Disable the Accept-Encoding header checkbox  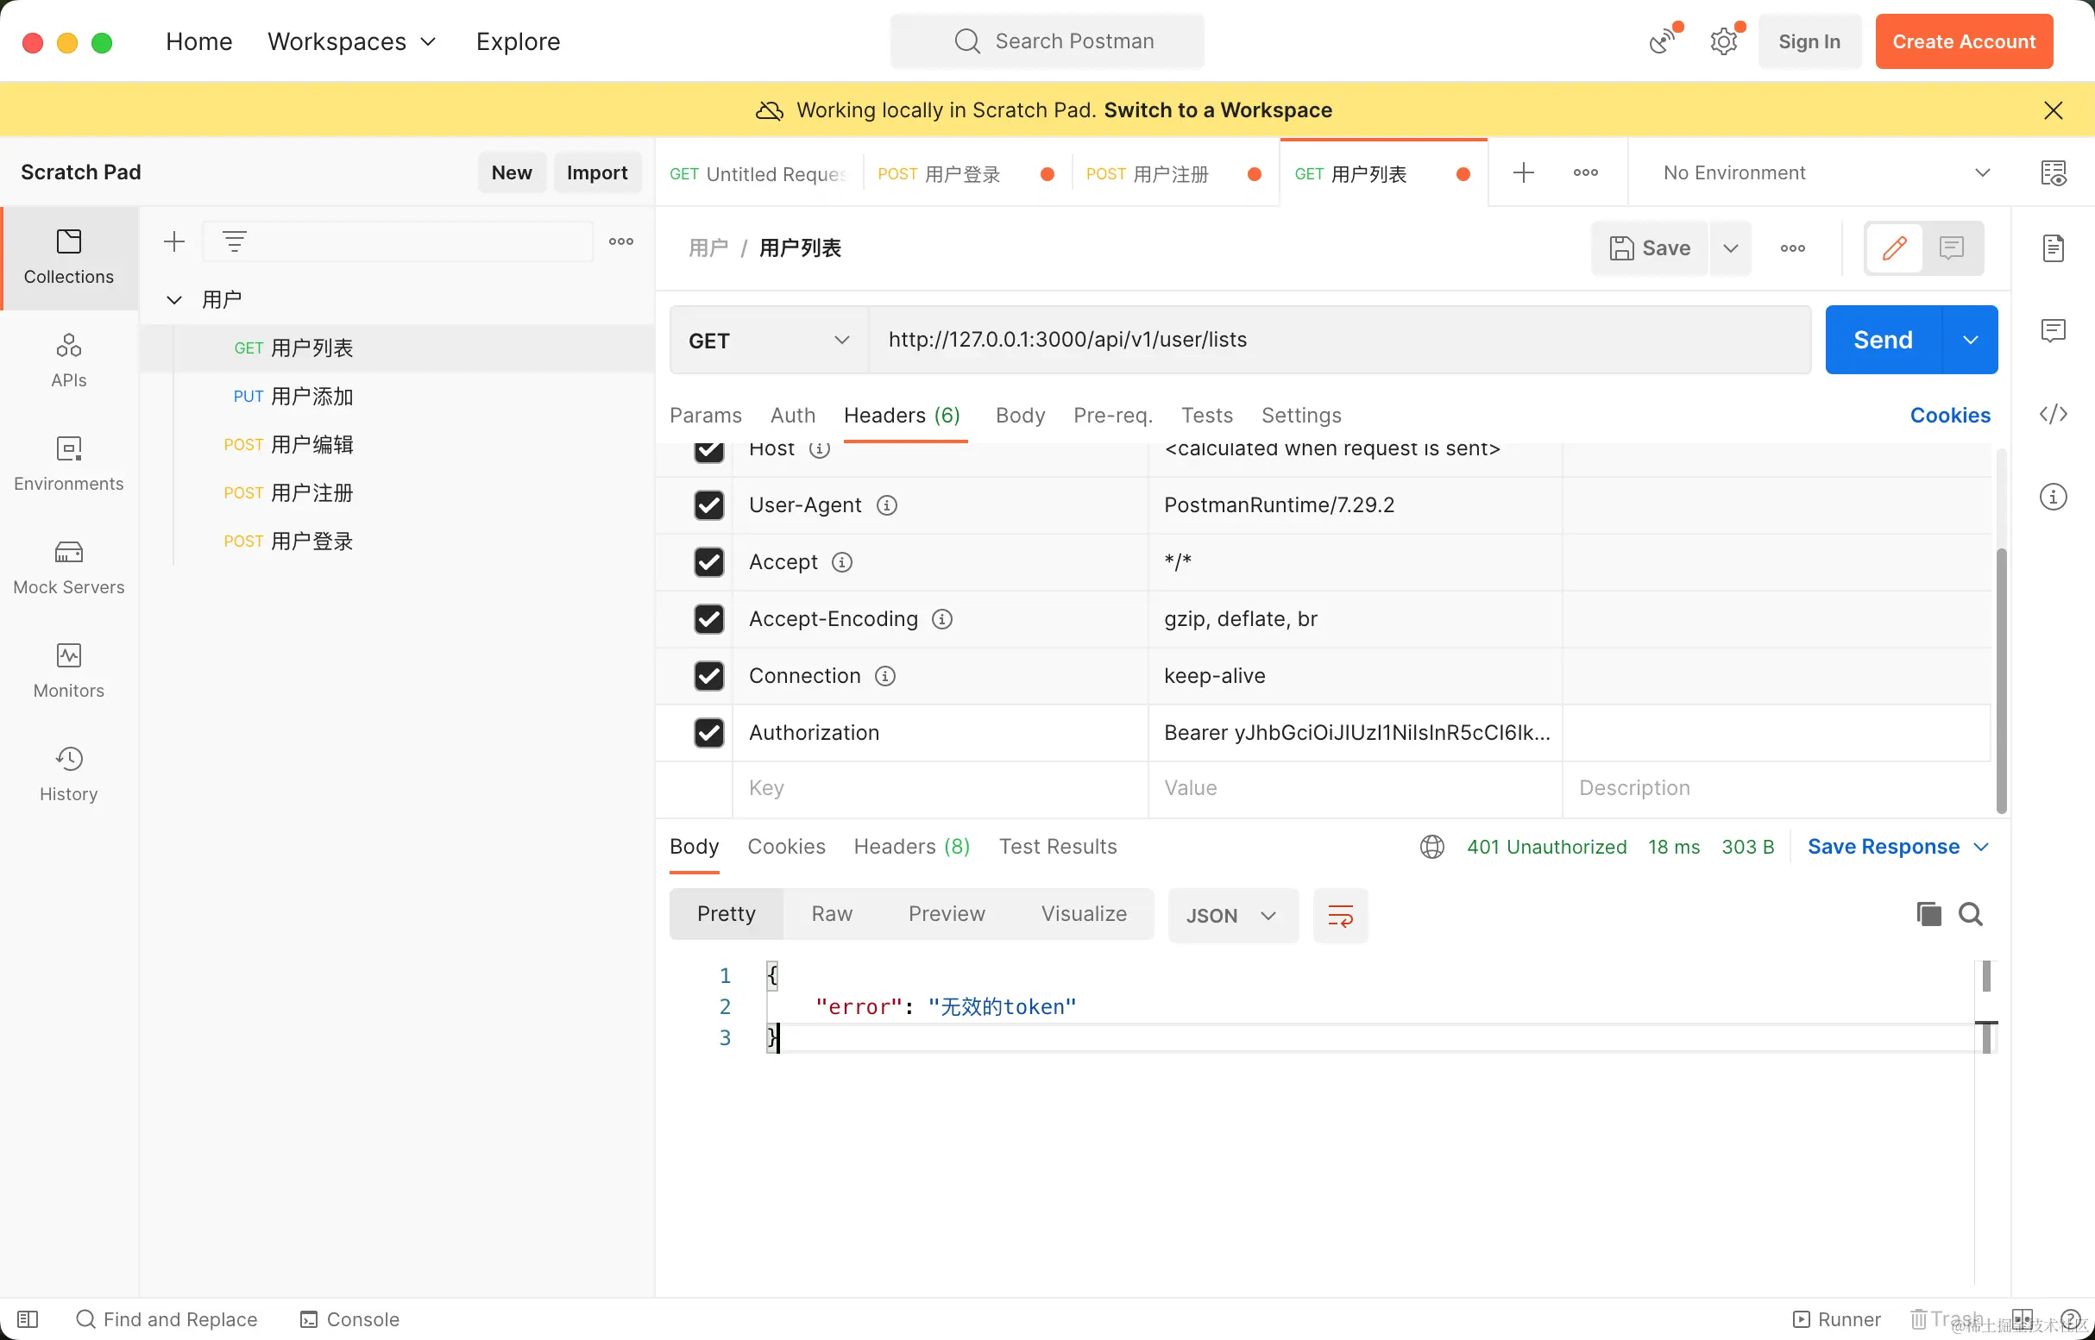point(708,618)
